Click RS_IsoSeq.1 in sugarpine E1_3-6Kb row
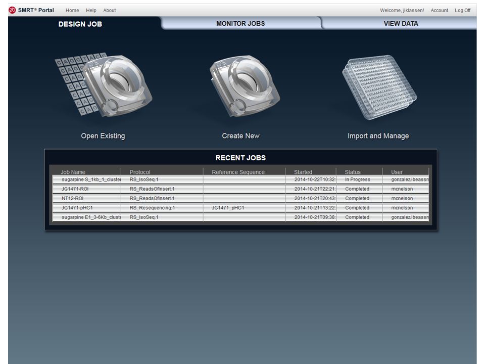The height and width of the screenshot is (364, 485). [x=144, y=217]
